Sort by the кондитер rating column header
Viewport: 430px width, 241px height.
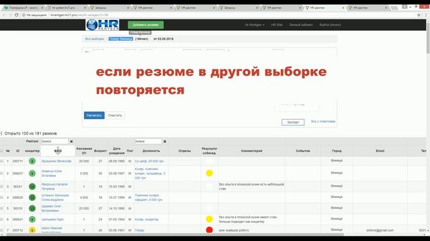click(32, 151)
